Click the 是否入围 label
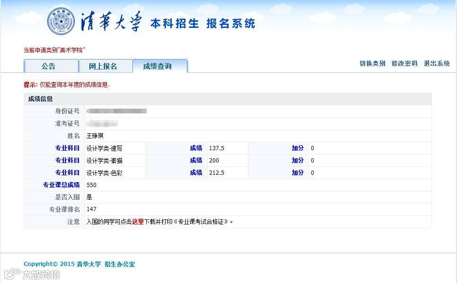457x283 pixels. (x=67, y=197)
